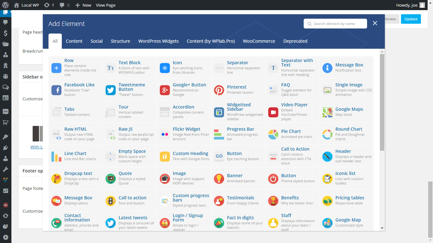Viewport: 433px width, 243px height.
Task: Click the Update button
Action: (x=411, y=19)
